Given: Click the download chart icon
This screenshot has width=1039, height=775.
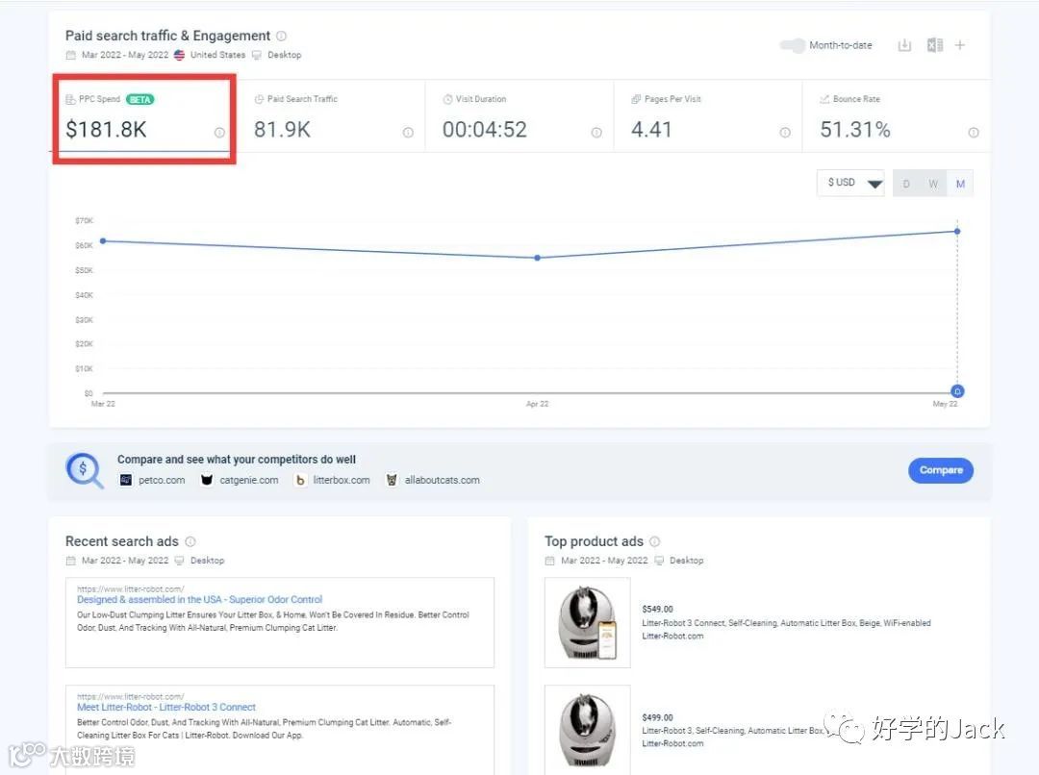Looking at the screenshot, I should (904, 45).
